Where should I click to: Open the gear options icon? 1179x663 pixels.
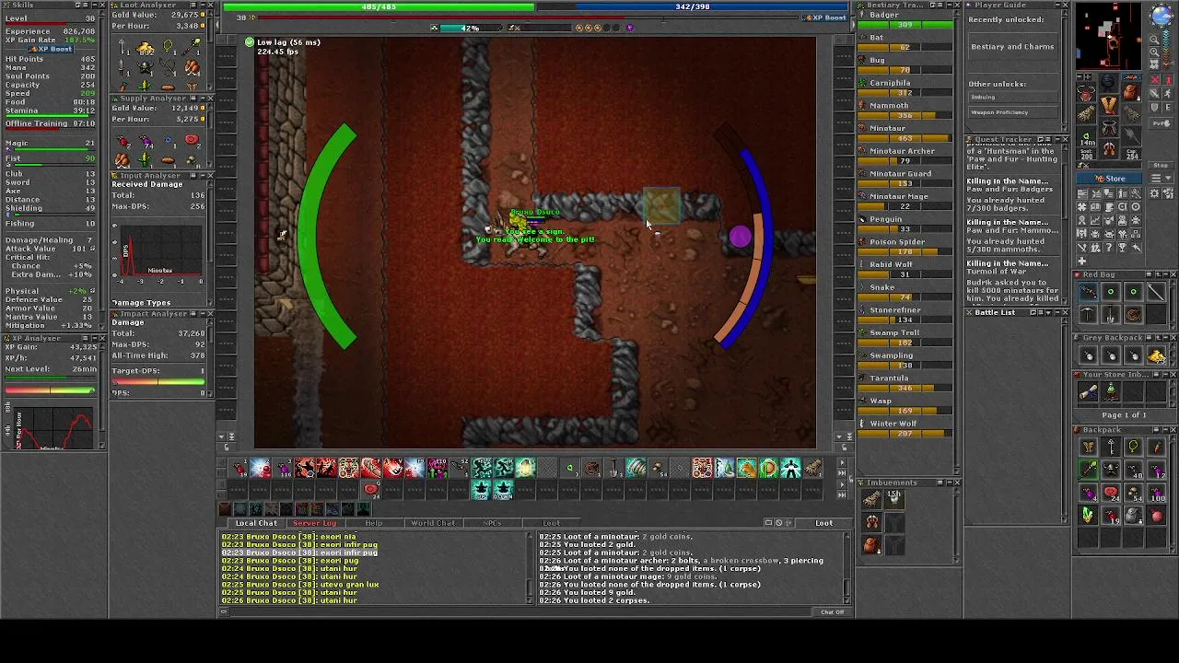pyautogui.click(x=1155, y=193)
